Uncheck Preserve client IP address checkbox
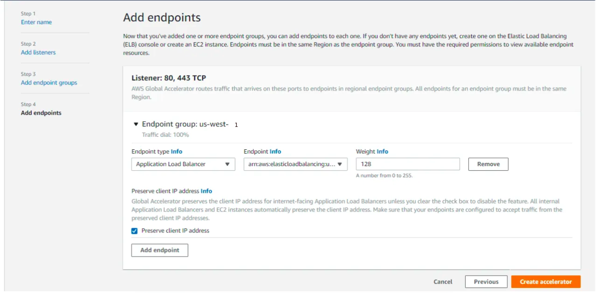This screenshot has width=596, height=293. tap(135, 231)
